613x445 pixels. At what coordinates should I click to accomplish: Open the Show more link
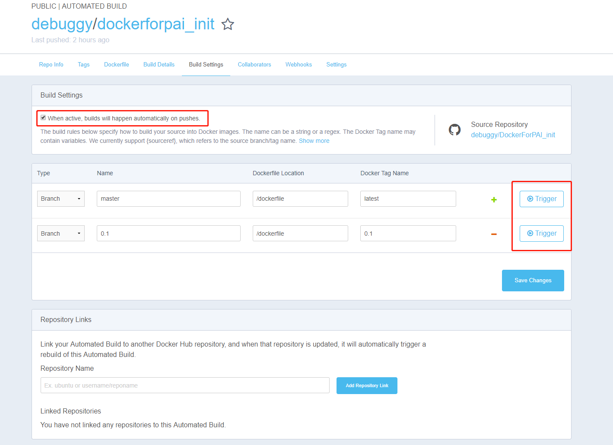pyautogui.click(x=314, y=141)
